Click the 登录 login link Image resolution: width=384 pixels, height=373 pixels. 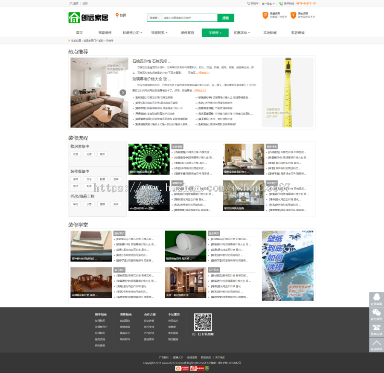(x=76, y=3)
